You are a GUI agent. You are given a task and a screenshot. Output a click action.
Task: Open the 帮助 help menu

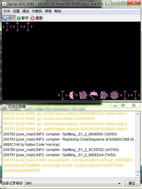(x=58, y=11)
